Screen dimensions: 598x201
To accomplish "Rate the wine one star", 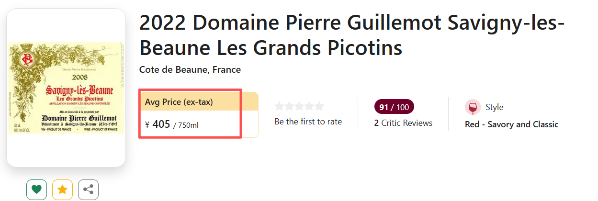I will click(280, 106).
